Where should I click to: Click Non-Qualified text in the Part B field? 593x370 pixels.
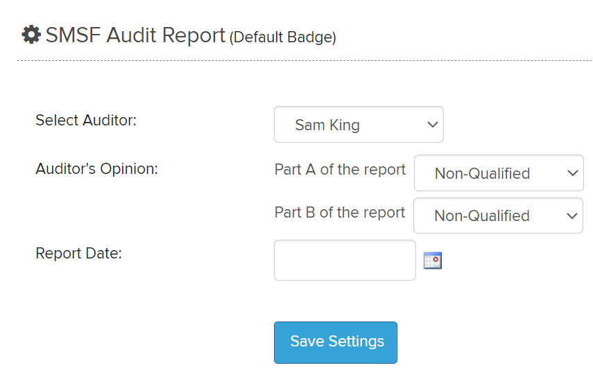481,217
